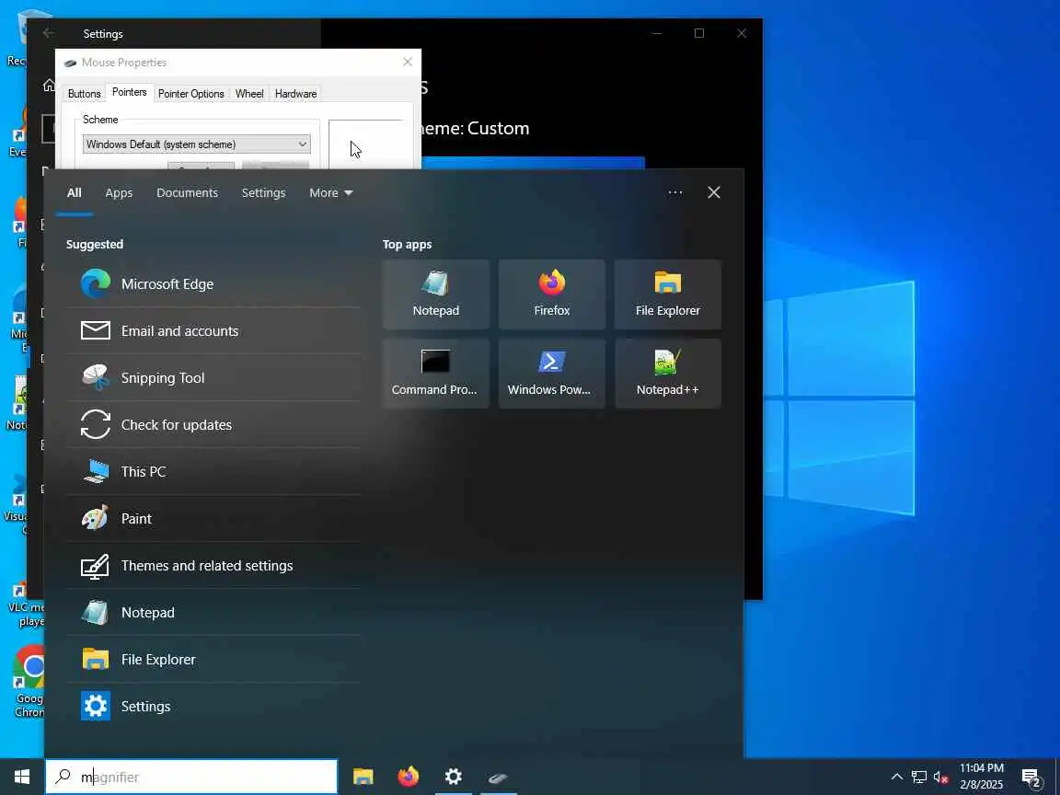Screen dimensions: 1060x795
Task: Click the muted volume tray icon
Action: (940, 777)
